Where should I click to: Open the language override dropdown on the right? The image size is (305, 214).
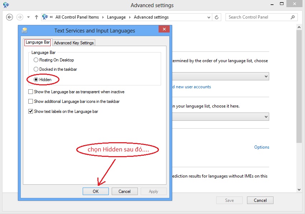(x=266, y=76)
